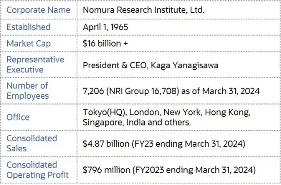Select the April 1, 1965 date cell
This screenshot has width=281, height=185.
pyautogui.click(x=105, y=27)
